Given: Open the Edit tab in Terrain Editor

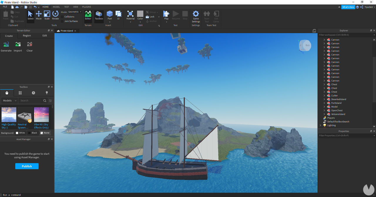Looking at the screenshot, I should tap(45, 36).
